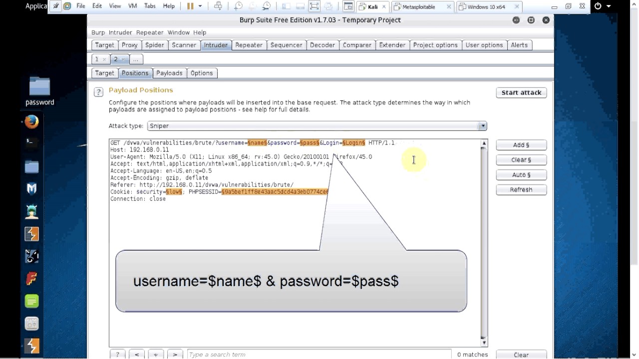Open the Intruder menu
639x359 pixels.
tap(120, 32)
